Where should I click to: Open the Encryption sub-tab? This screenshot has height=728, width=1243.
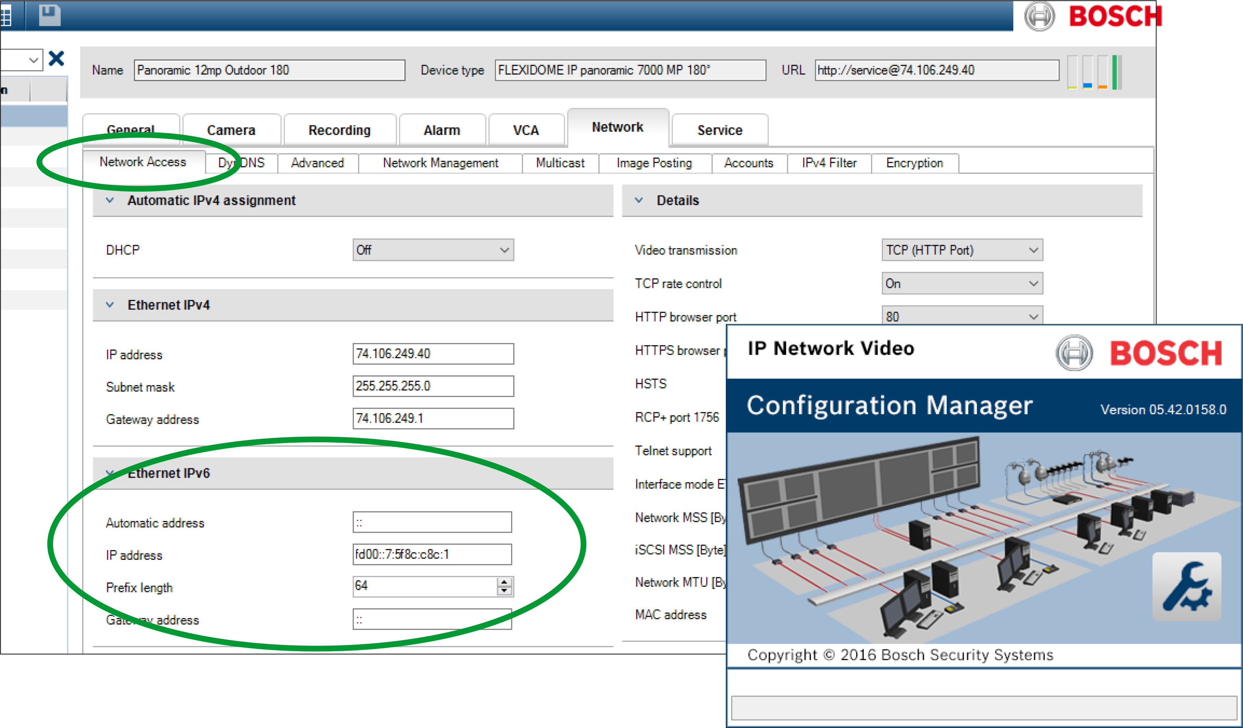click(x=914, y=163)
